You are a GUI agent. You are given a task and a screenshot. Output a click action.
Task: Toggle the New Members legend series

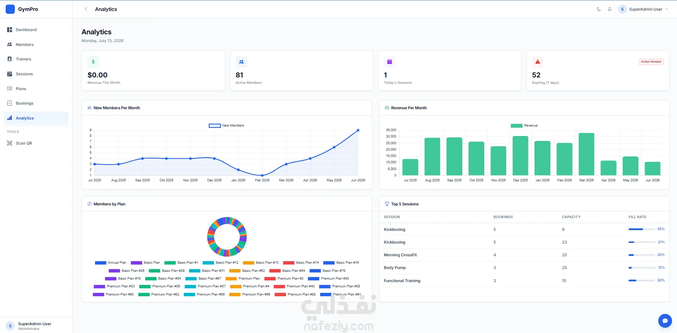point(226,125)
